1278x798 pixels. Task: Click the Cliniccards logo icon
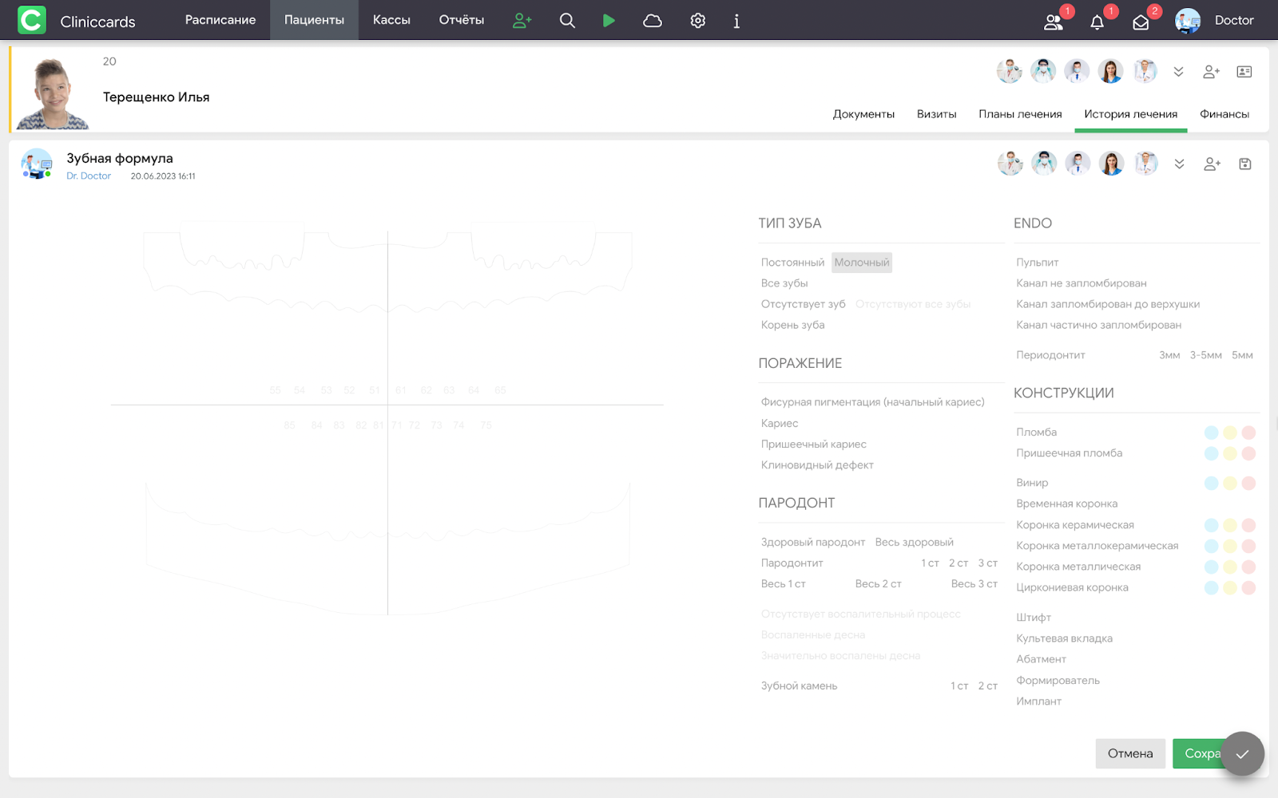32,20
